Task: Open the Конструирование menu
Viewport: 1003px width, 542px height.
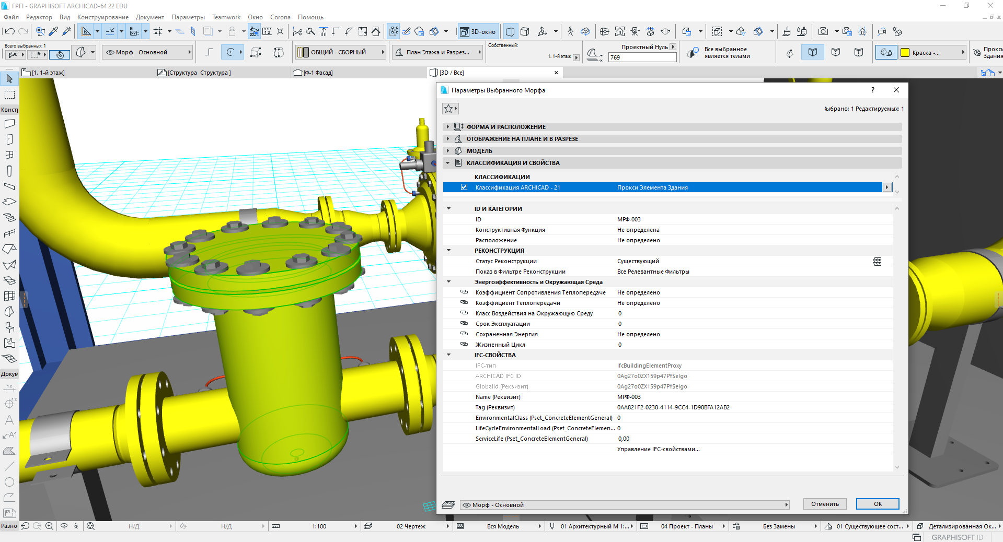Action: [102, 17]
